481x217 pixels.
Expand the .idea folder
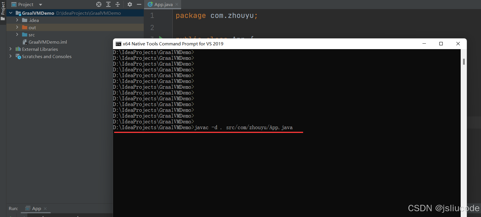pyautogui.click(x=17, y=20)
